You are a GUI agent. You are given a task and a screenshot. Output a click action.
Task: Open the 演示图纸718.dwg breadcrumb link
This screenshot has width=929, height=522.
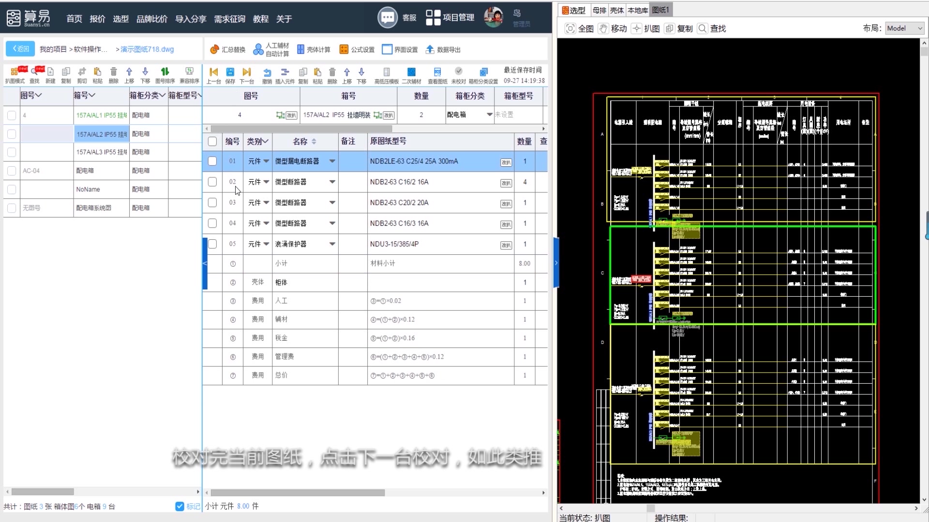coord(147,49)
